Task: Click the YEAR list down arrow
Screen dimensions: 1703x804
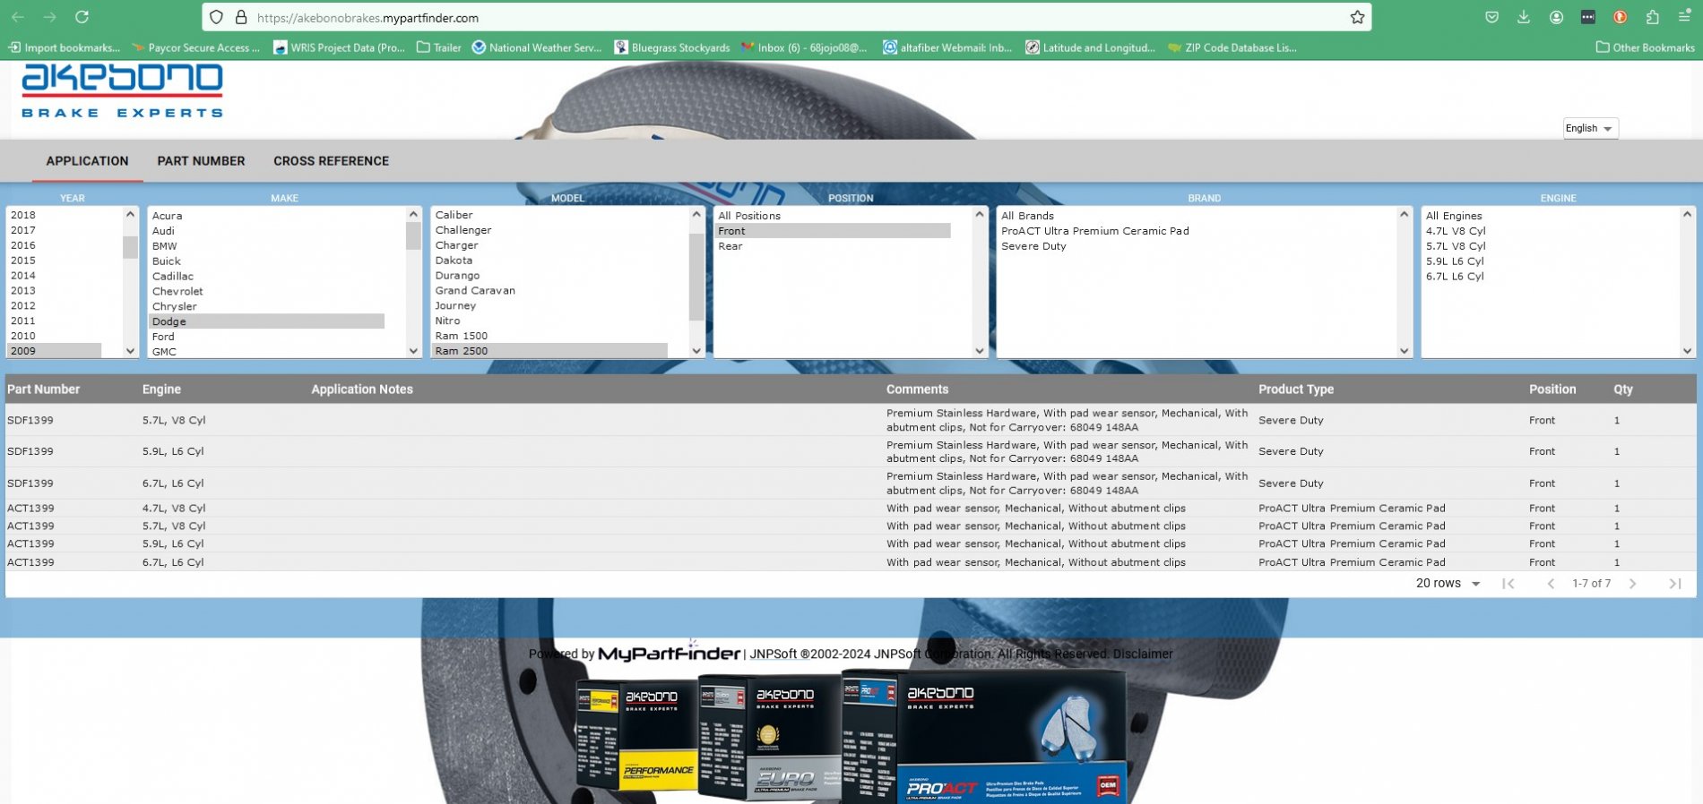Action: [x=131, y=351]
